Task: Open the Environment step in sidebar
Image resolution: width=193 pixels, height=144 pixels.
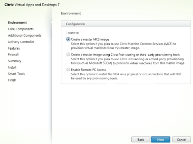Action: pos(17,23)
